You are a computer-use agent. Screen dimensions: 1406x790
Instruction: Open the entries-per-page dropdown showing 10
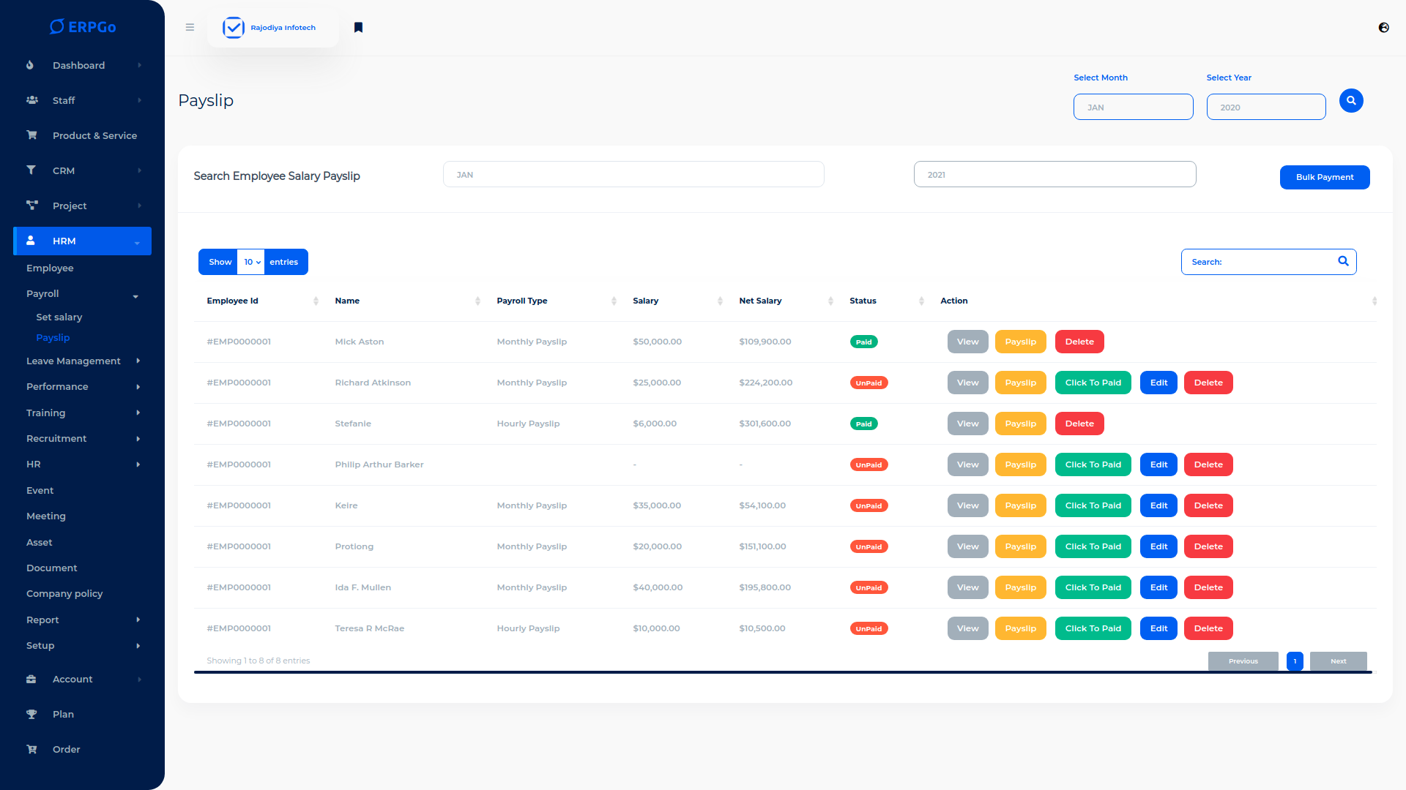click(251, 262)
